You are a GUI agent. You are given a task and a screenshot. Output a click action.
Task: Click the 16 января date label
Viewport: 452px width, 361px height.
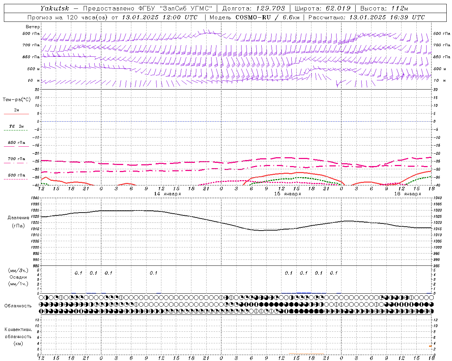(408, 194)
